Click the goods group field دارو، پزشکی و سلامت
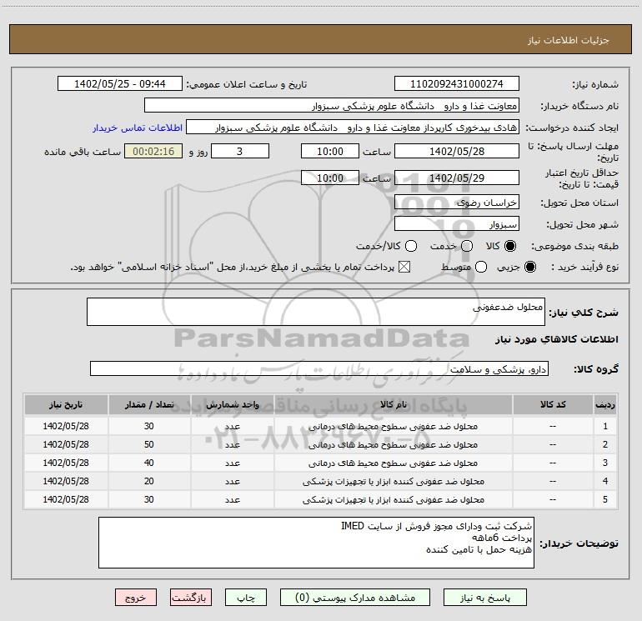Image resolution: width=642 pixels, height=621 pixels. (x=319, y=368)
